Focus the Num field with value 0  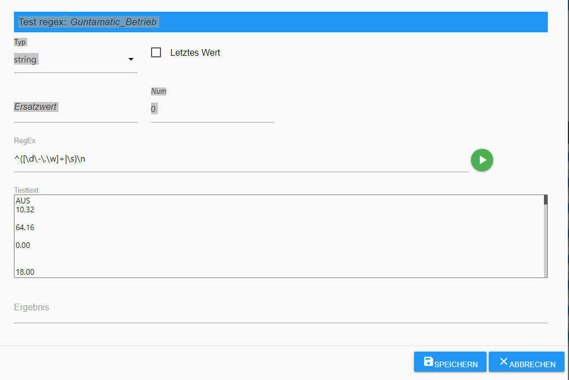tap(212, 109)
